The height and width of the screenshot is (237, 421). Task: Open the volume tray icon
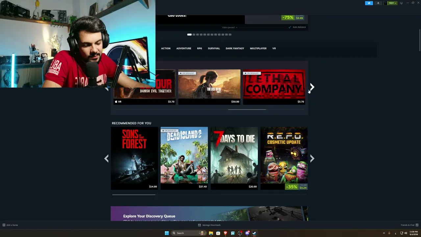[406, 233]
